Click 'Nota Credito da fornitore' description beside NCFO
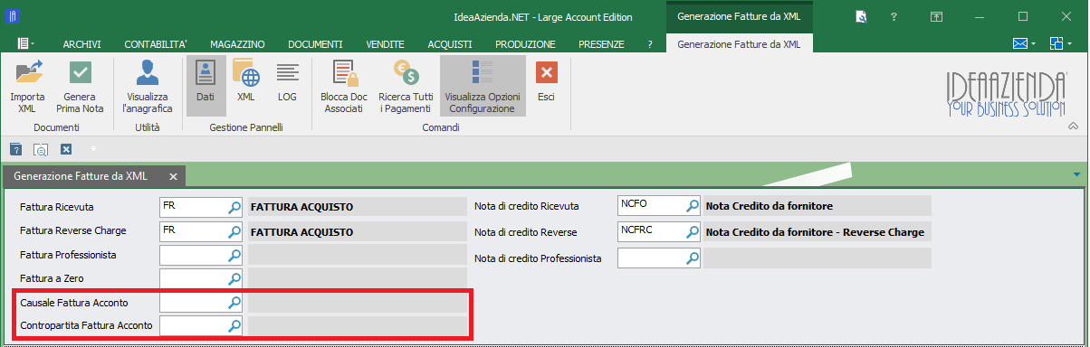Screen dimensions: 1090x347 point(769,205)
